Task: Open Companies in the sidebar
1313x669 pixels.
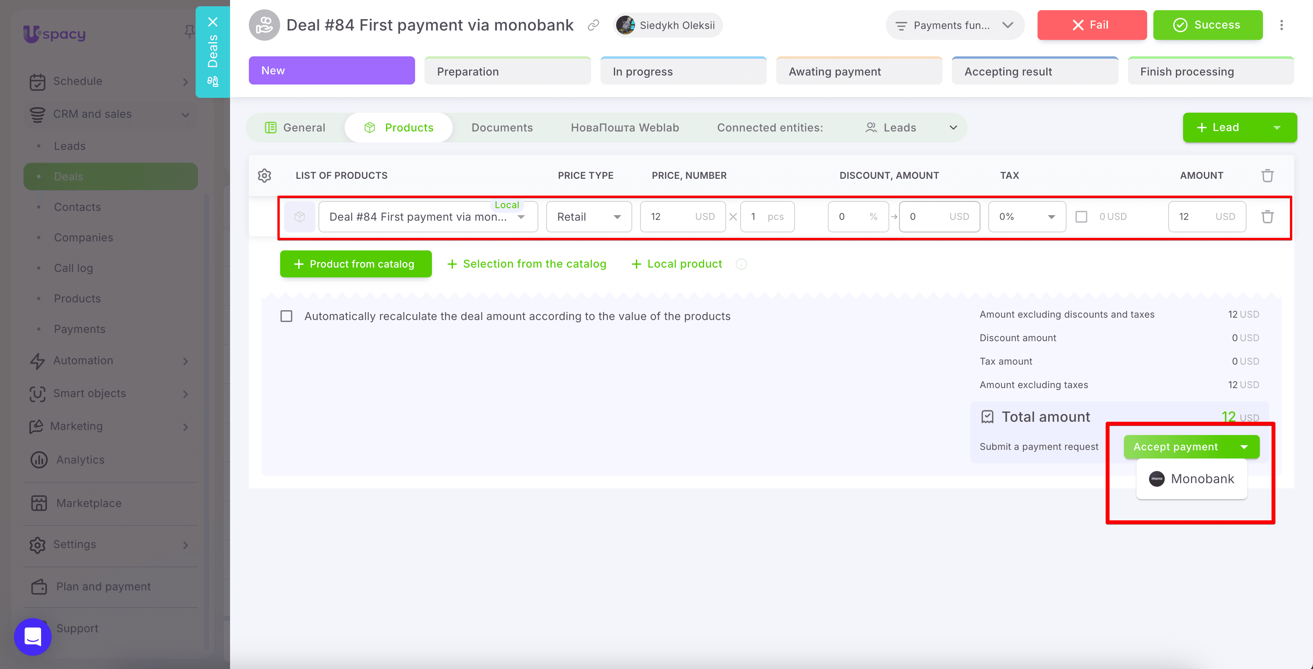Action: tap(84, 237)
